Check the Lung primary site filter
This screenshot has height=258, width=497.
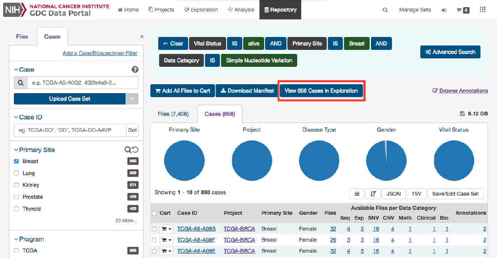coord(17,173)
